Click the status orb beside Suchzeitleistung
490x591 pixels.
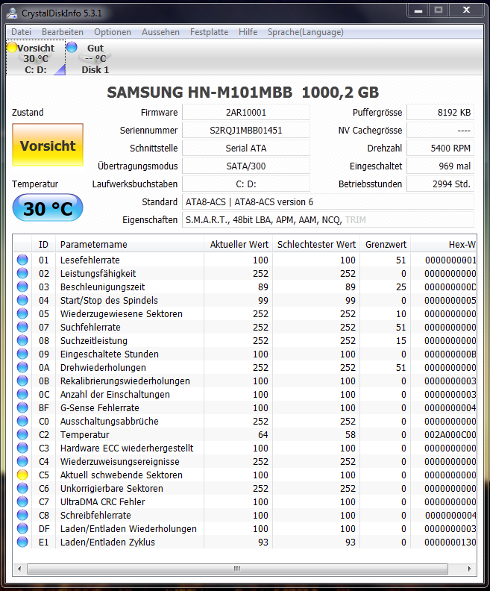[x=22, y=340]
